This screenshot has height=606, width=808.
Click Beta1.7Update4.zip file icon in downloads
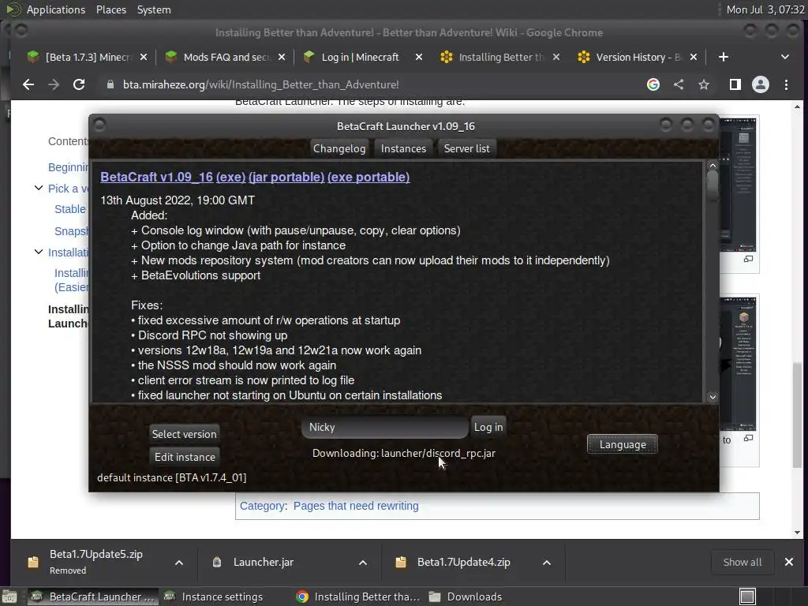[x=401, y=562]
